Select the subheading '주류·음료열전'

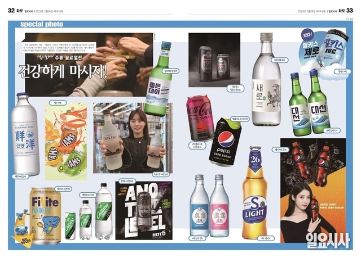pyautogui.click(x=68, y=57)
